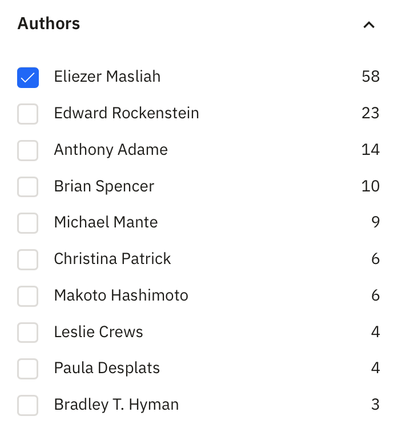Viewport: 402px width, 432px height.
Task: Click the Brian Spencer name text
Action: 104,186
